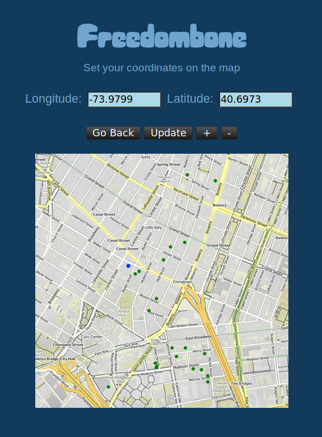The image size is (322, 437).
Task: Click the Freedombone logo
Action: pyautogui.click(x=162, y=36)
